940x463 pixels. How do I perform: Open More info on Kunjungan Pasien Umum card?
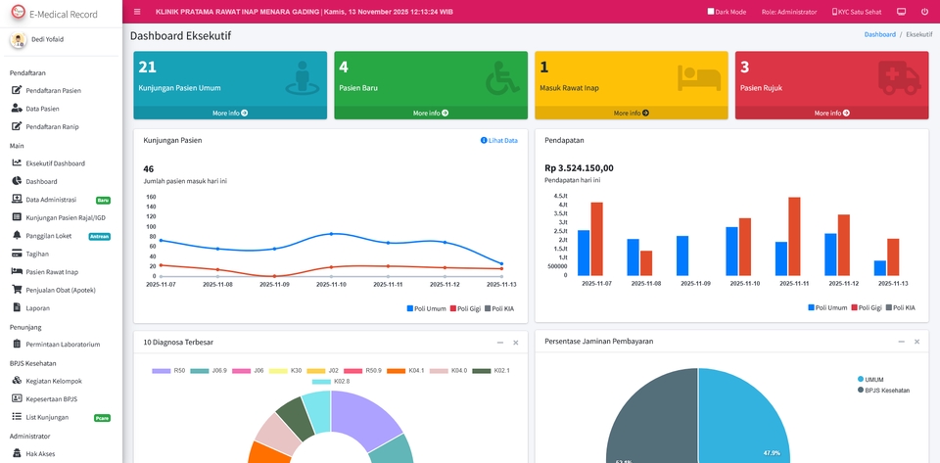coord(230,113)
